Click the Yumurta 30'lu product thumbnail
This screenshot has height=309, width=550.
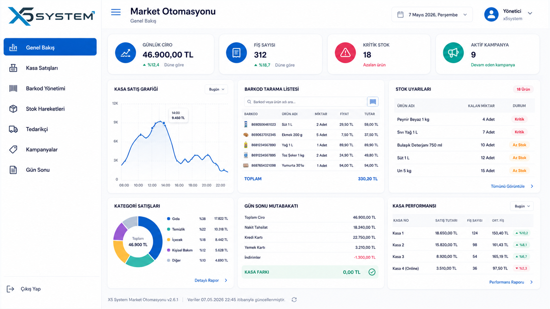click(x=246, y=166)
